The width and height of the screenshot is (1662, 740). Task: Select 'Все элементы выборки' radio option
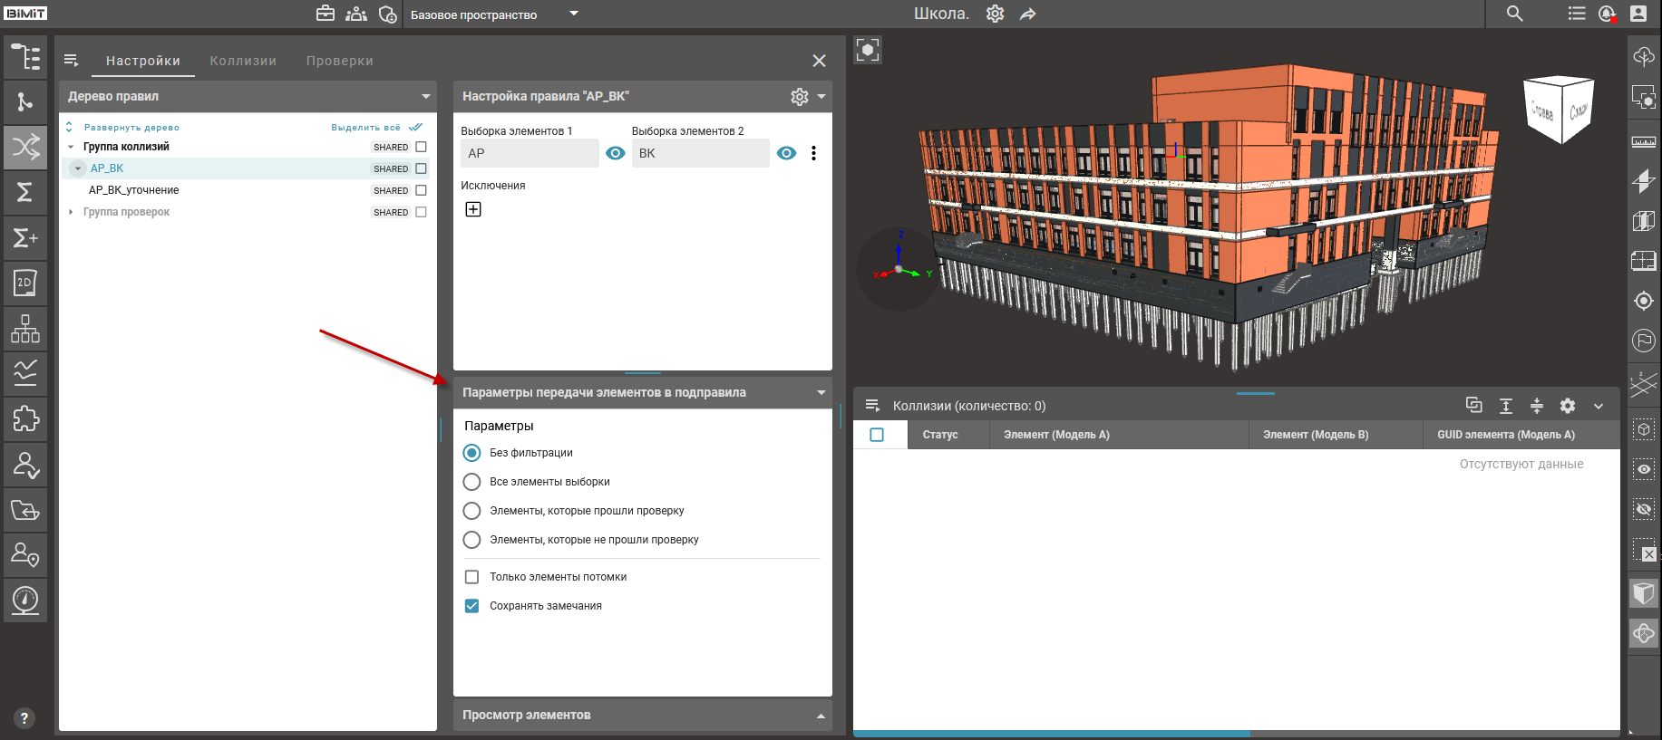click(x=471, y=482)
